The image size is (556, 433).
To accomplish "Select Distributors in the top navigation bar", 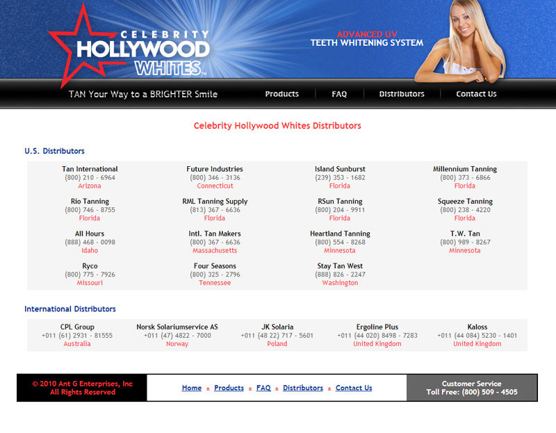I will 402,94.
